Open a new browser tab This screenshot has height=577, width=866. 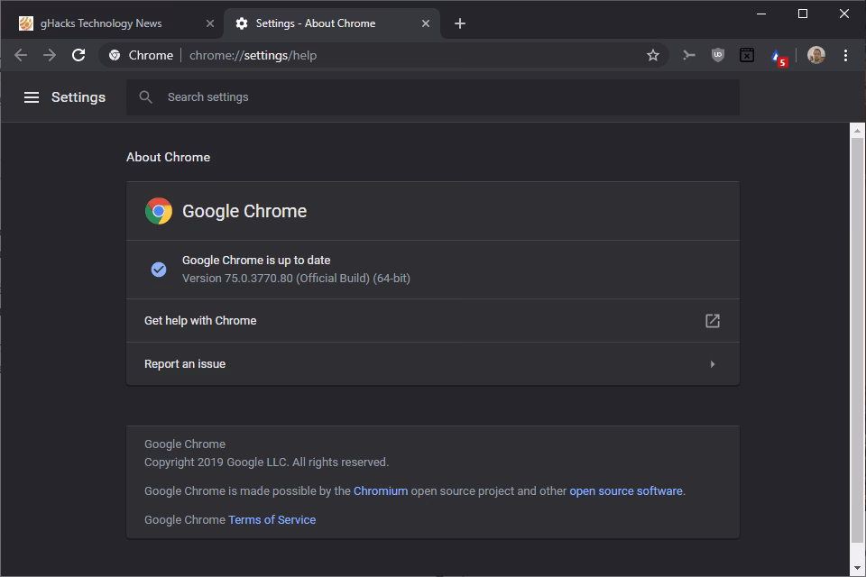(x=460, y=23)
